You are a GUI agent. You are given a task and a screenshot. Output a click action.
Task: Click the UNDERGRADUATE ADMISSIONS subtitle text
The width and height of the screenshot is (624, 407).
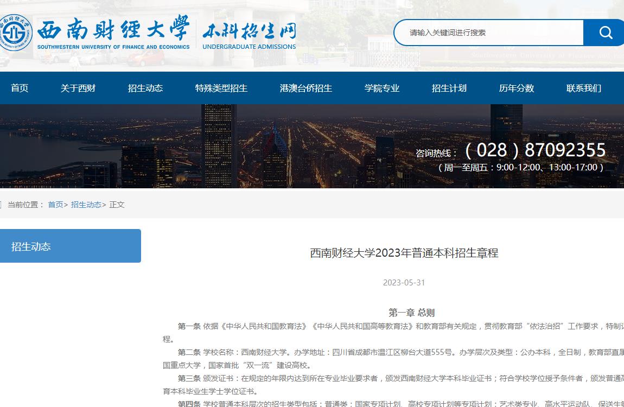pyautogui.click(x=249, y=47)
